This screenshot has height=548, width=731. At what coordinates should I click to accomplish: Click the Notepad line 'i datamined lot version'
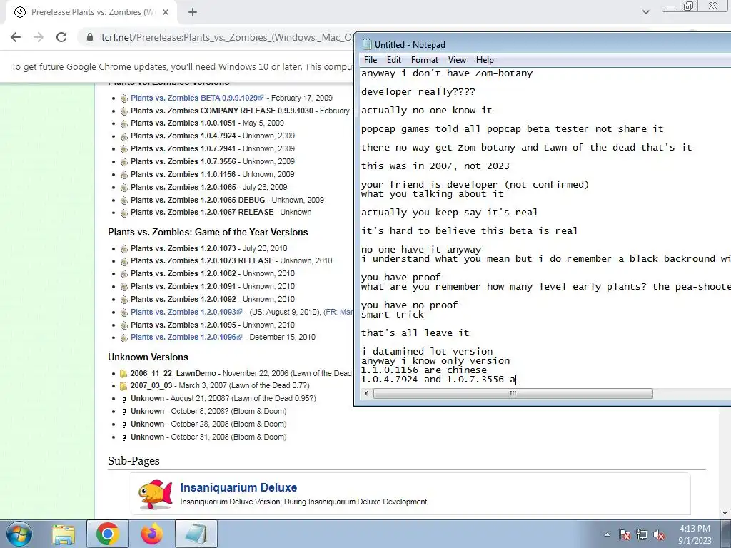coord(427,351)
